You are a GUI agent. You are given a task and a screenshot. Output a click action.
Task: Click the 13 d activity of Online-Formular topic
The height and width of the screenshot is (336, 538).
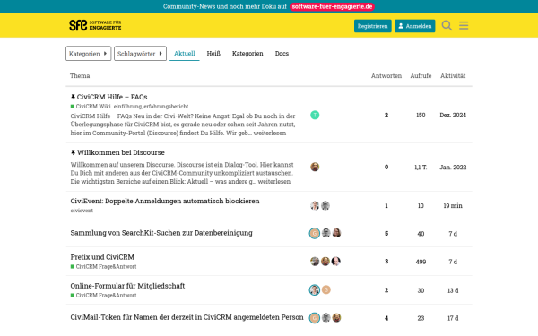[x=453, y=290]
